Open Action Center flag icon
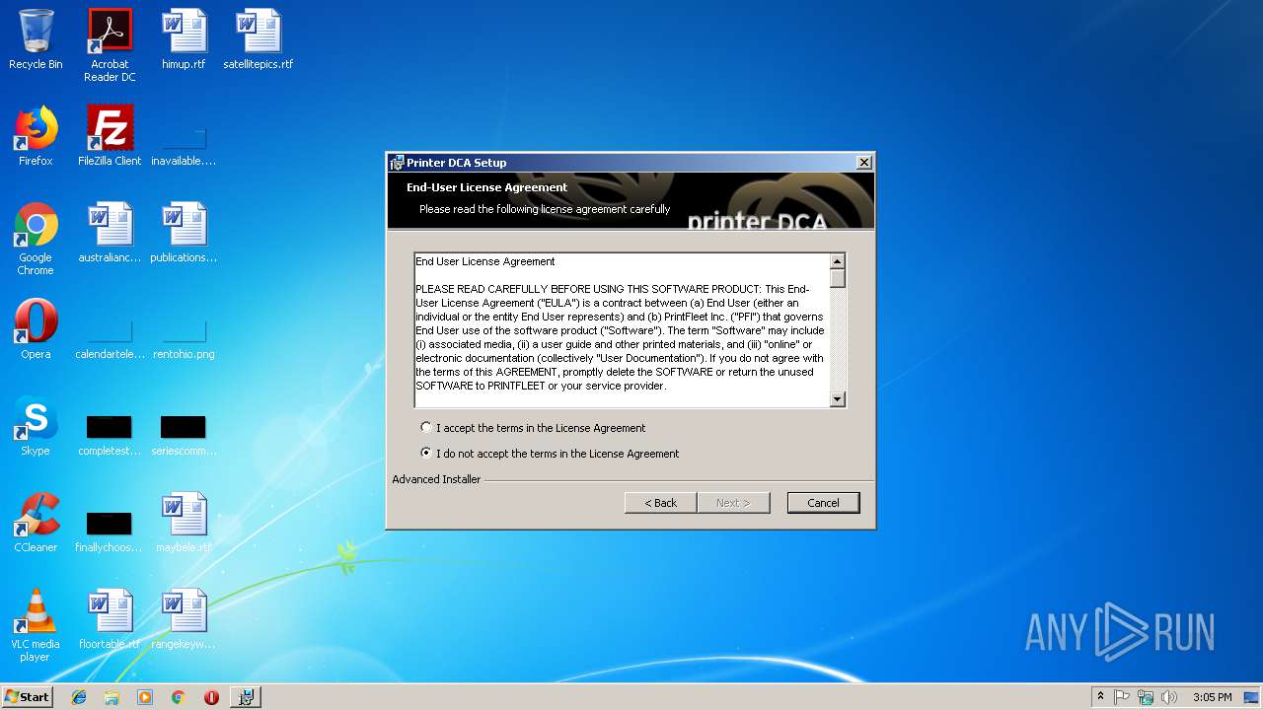Image resolution: width=1263 pixels, height=710 pixels. pos(1122,697)
